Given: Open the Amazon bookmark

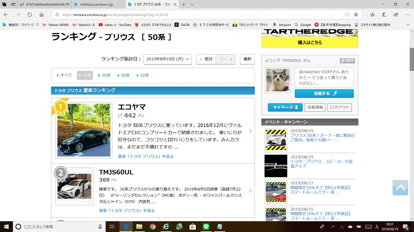Looking at the screenshot, I should coord(282,25).
